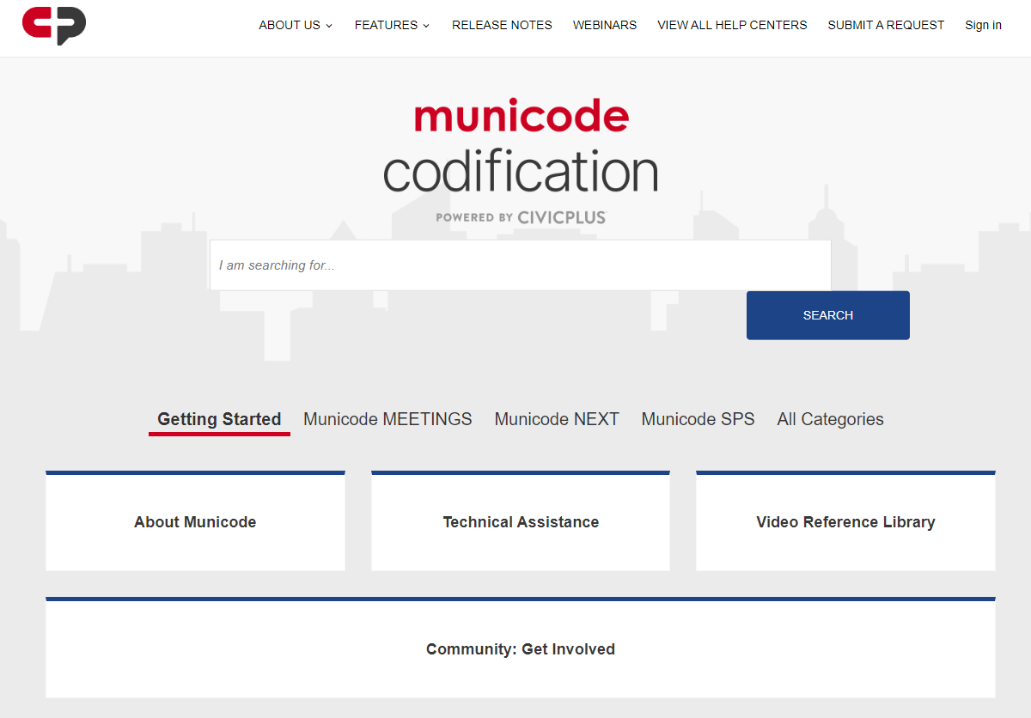Select the Getting Started tab

(219, 419)
